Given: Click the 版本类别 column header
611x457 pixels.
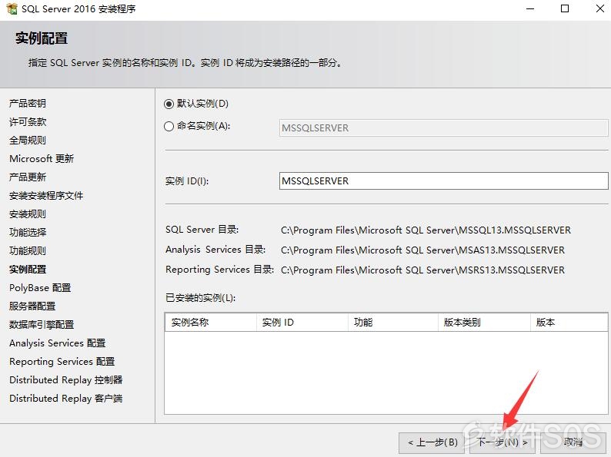Looking at the screenshot, I should (484, 322).
